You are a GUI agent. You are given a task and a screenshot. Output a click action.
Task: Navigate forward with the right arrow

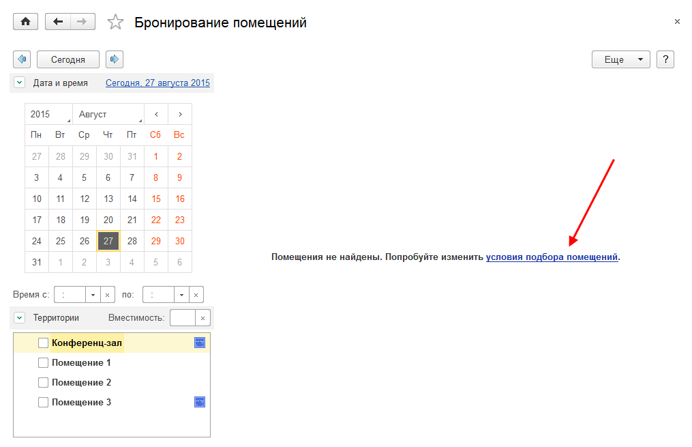[x=82, y=22]
